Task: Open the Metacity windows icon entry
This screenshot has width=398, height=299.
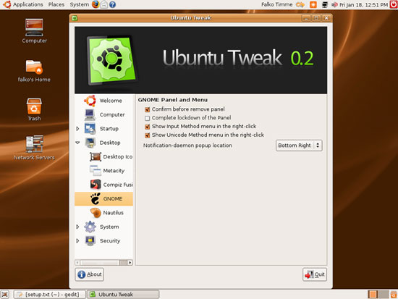Action: pos(96,170)
